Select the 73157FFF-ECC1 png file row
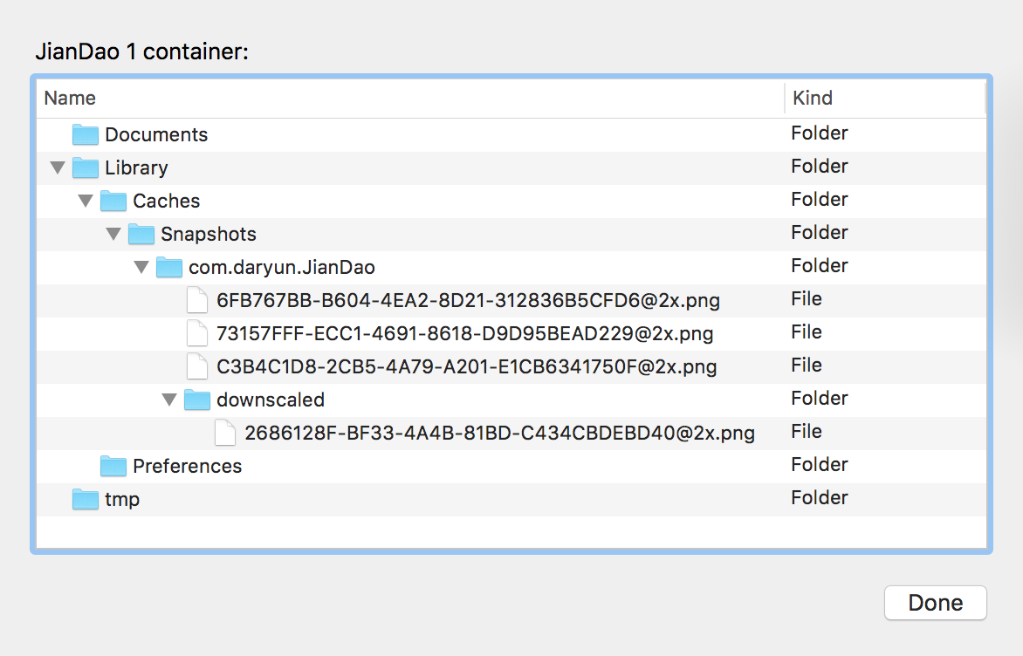The width and height of the screenshot is (1023, 656). [x=464, y=333]
